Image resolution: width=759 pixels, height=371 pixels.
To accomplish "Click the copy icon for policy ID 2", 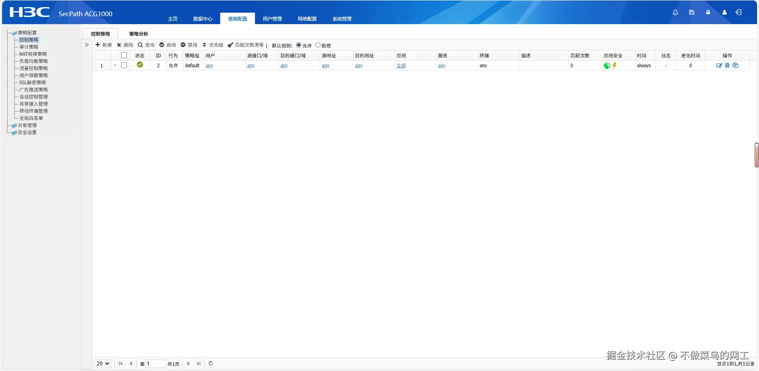I will coord(735,66).
